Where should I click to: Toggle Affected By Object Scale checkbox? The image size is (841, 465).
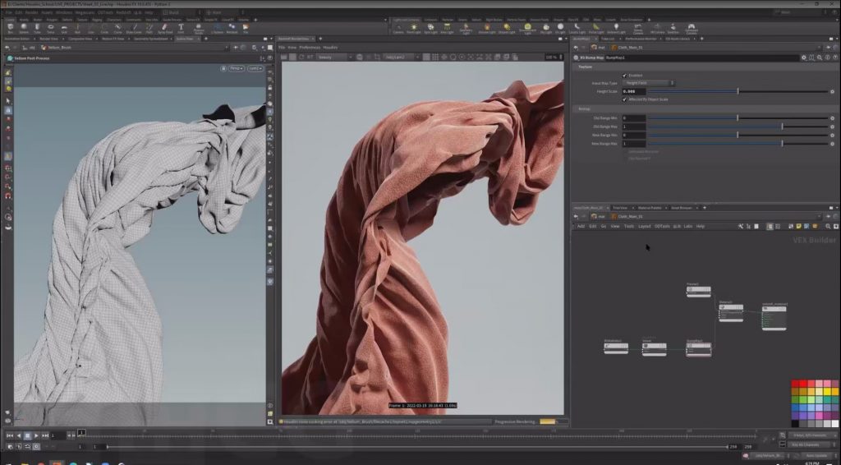click(x=624, y=99)
